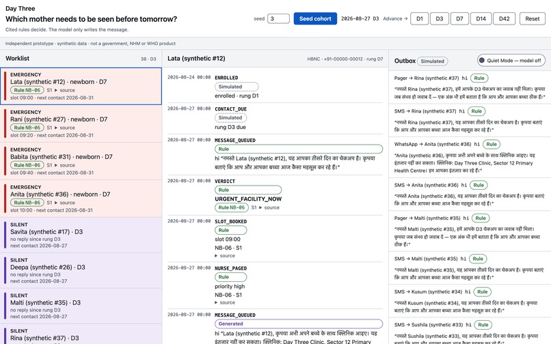This screenshot has width=551, height=344.
Task: Expand source under NURSE_PAGED timeline entry
Action: point(225,302)
